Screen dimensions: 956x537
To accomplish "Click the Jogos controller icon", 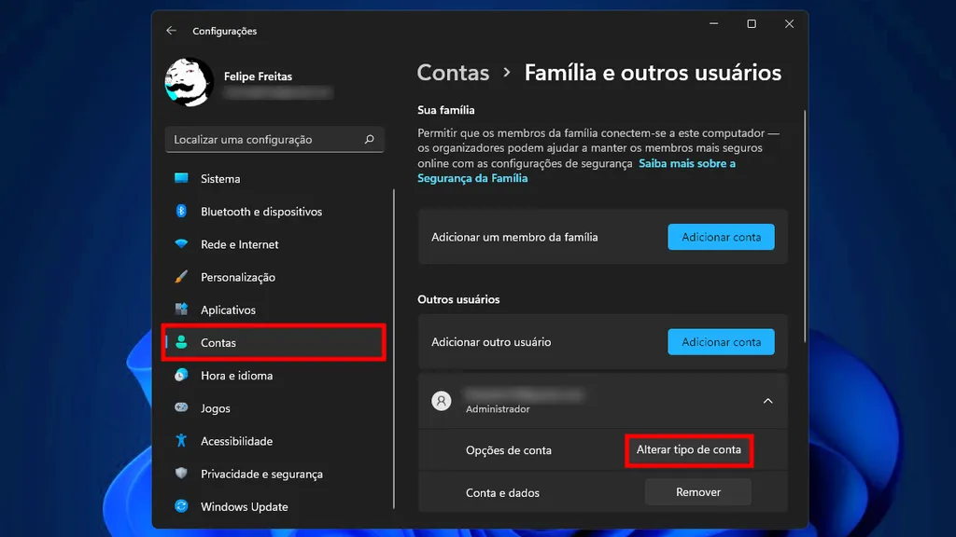I will pyautogui.click(x=181, y=407).
